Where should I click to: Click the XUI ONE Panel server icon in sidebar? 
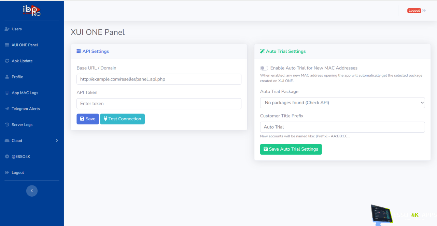7,45
